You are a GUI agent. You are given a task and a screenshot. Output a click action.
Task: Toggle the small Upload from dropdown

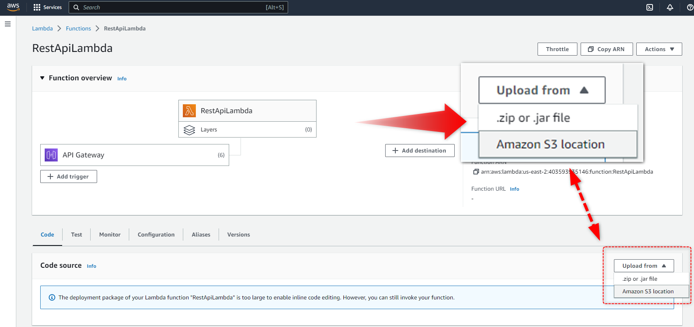click(x=644, y=266)
